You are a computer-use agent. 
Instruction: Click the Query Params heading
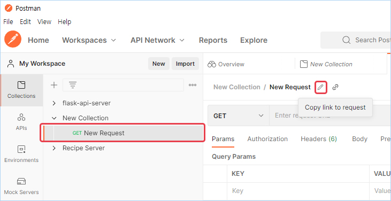pos(234,157)
